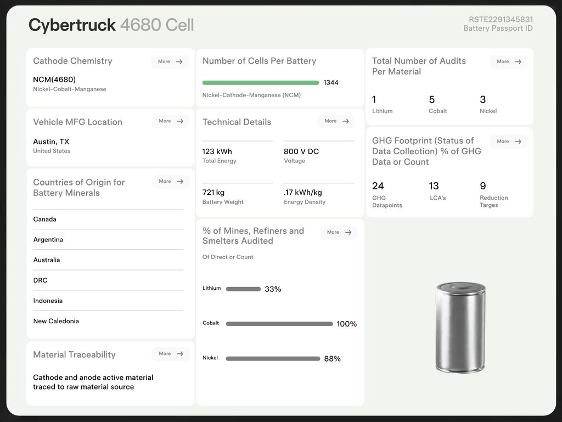This screenshot has width=562, height=422.
Task: Click the battery cell image
Action: 460,328
